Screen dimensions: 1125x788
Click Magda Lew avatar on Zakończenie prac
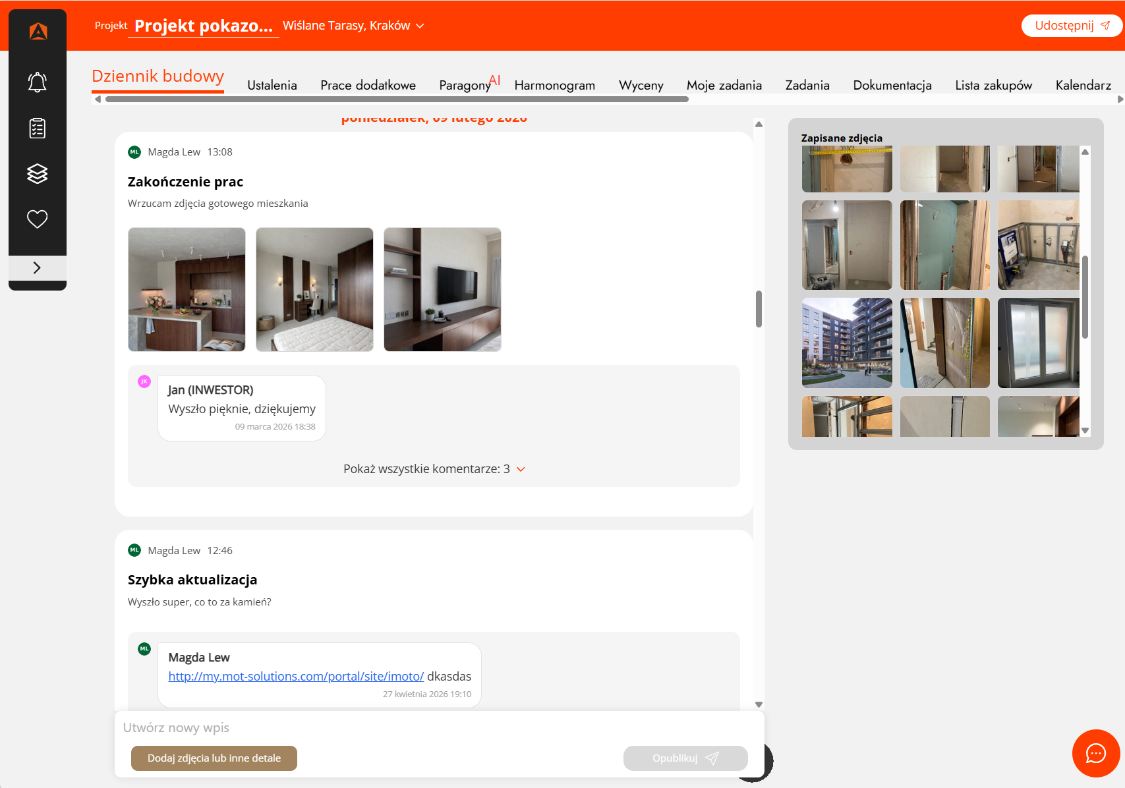[134, 152]
